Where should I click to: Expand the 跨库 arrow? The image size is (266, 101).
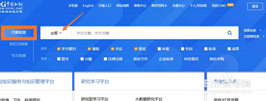coord(49,49)
